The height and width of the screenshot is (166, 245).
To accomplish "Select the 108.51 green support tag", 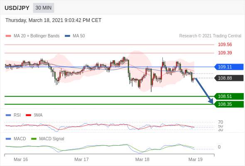I will (229, 96).
